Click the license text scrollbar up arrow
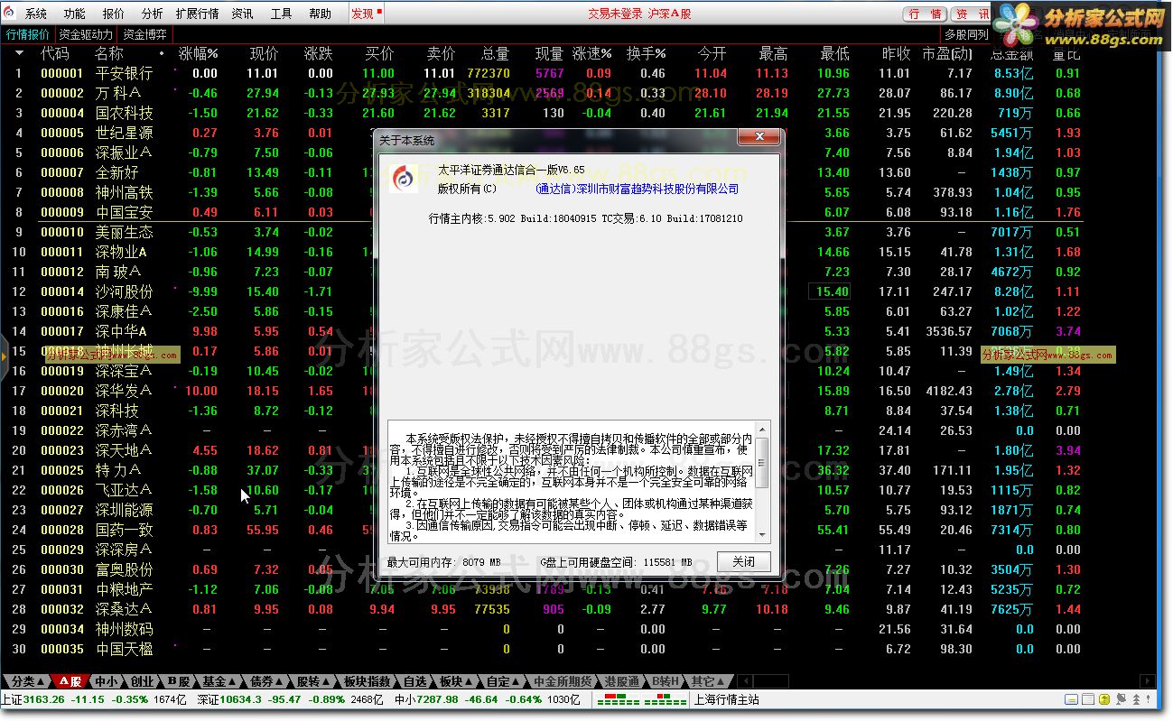 762,430
